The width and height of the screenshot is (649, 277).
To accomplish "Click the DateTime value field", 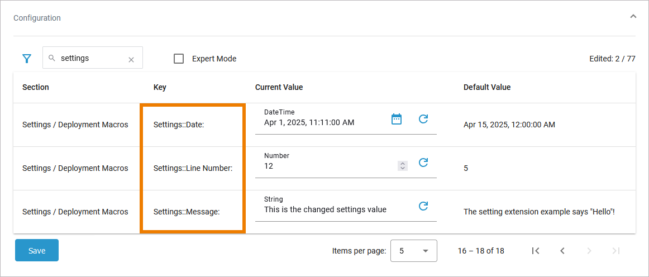I will pyautogui.click(x=324, y=123).
